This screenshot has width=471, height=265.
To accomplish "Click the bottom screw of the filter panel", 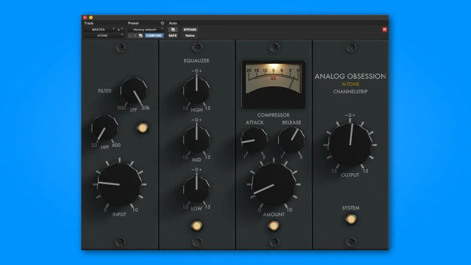I will 120,242.
